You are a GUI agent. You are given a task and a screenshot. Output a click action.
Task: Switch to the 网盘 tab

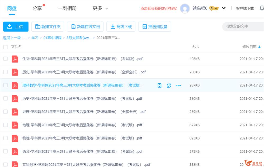coord(12,8)
